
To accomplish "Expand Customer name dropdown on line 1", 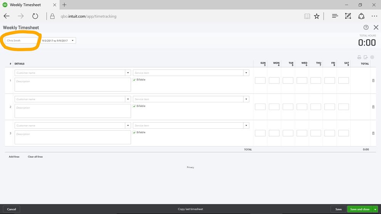I will (128, 73).
